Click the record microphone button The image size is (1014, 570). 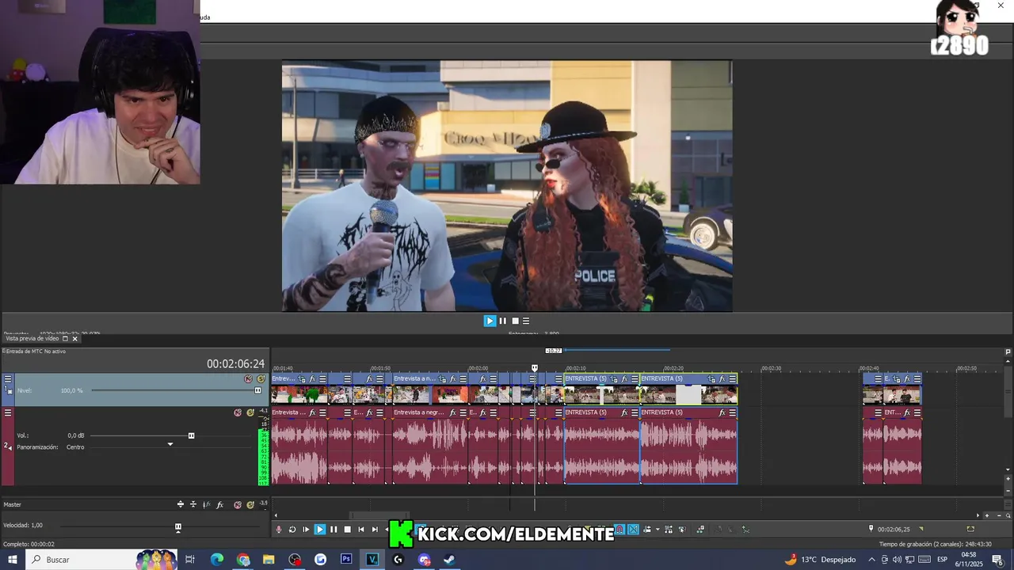pos(278,530)
